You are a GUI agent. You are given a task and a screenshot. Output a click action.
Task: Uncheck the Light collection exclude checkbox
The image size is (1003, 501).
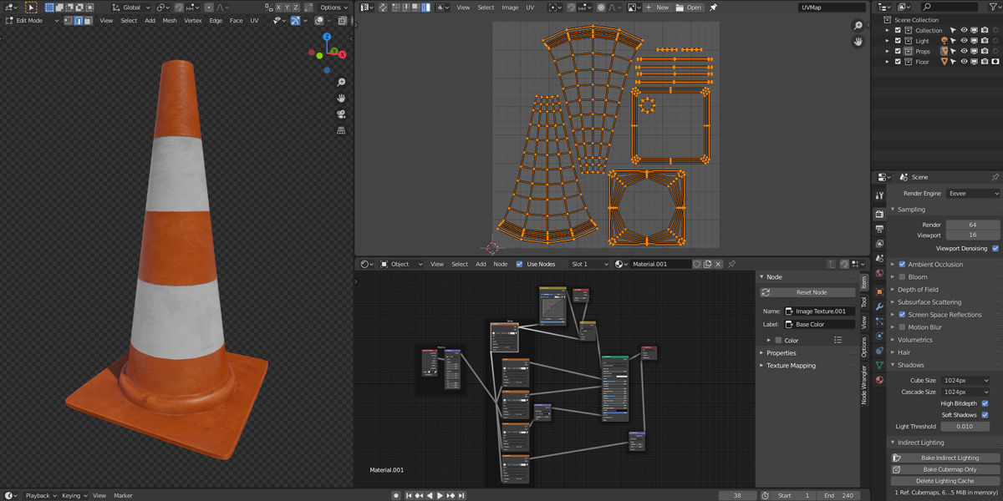898,40
